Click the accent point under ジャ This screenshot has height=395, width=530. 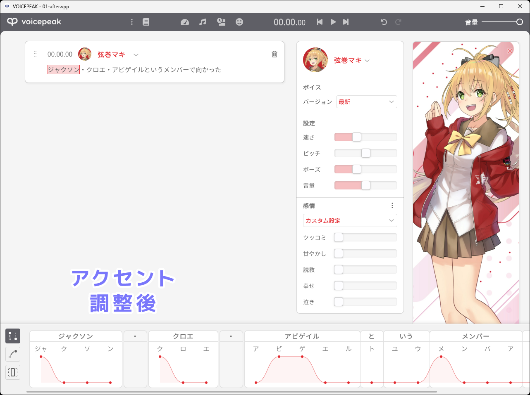point(41,357)
